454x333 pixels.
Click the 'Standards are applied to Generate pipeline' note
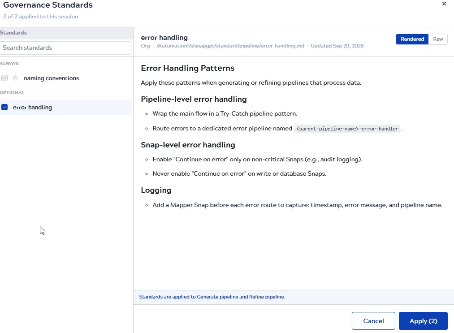point(212,297)
